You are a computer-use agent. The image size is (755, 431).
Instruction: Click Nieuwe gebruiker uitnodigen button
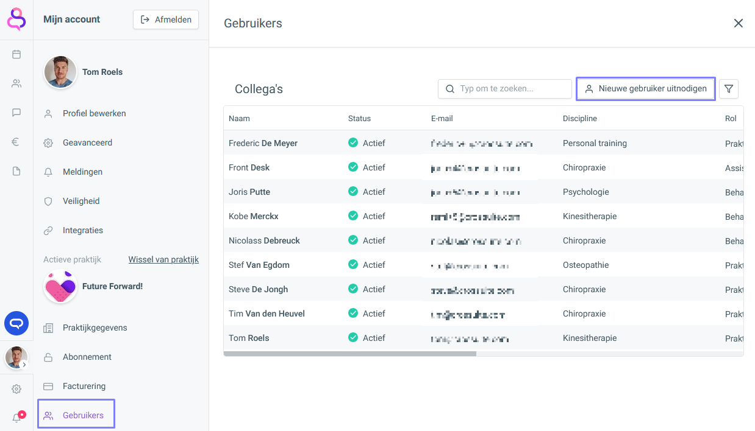646,89
